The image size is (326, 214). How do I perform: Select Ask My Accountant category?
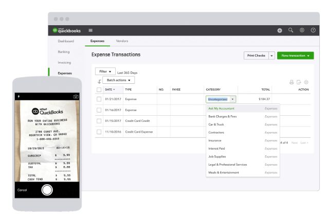243,109
